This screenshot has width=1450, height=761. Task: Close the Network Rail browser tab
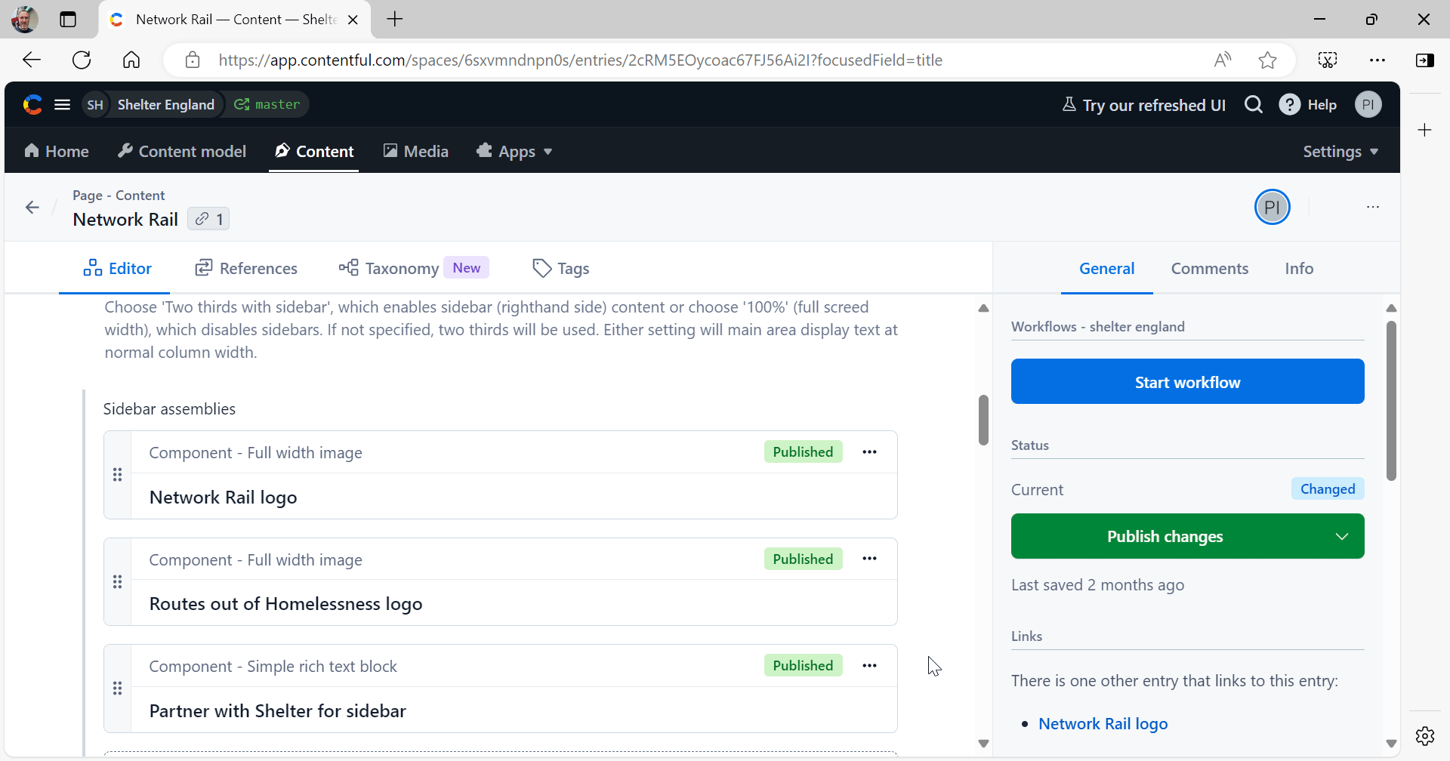tap(353, 20)
